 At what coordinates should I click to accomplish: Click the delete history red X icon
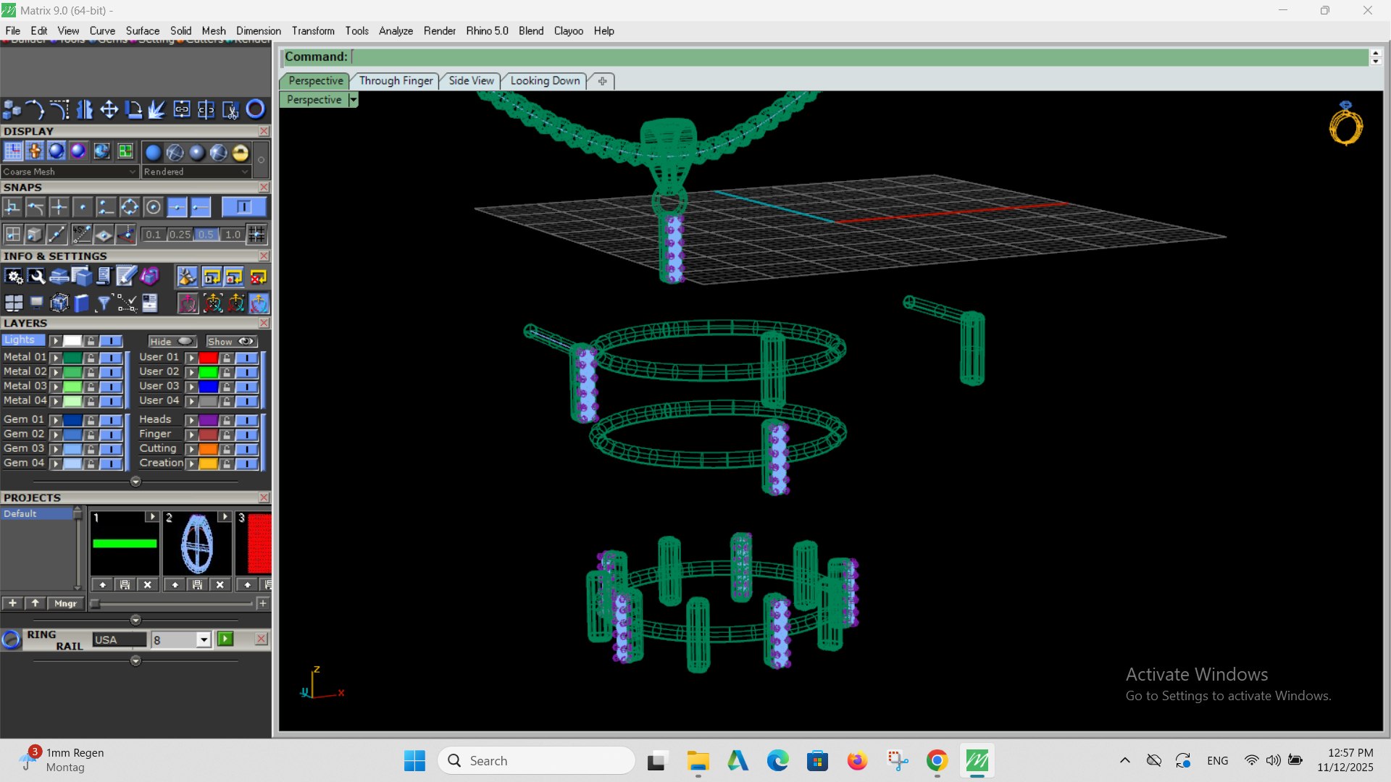click(x=259, y=277)
